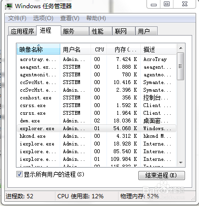Select iexplore.exe row using 18.928 K

[96, 144]
